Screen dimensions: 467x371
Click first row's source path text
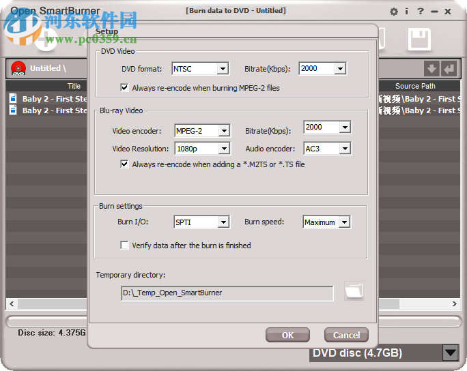419,98
